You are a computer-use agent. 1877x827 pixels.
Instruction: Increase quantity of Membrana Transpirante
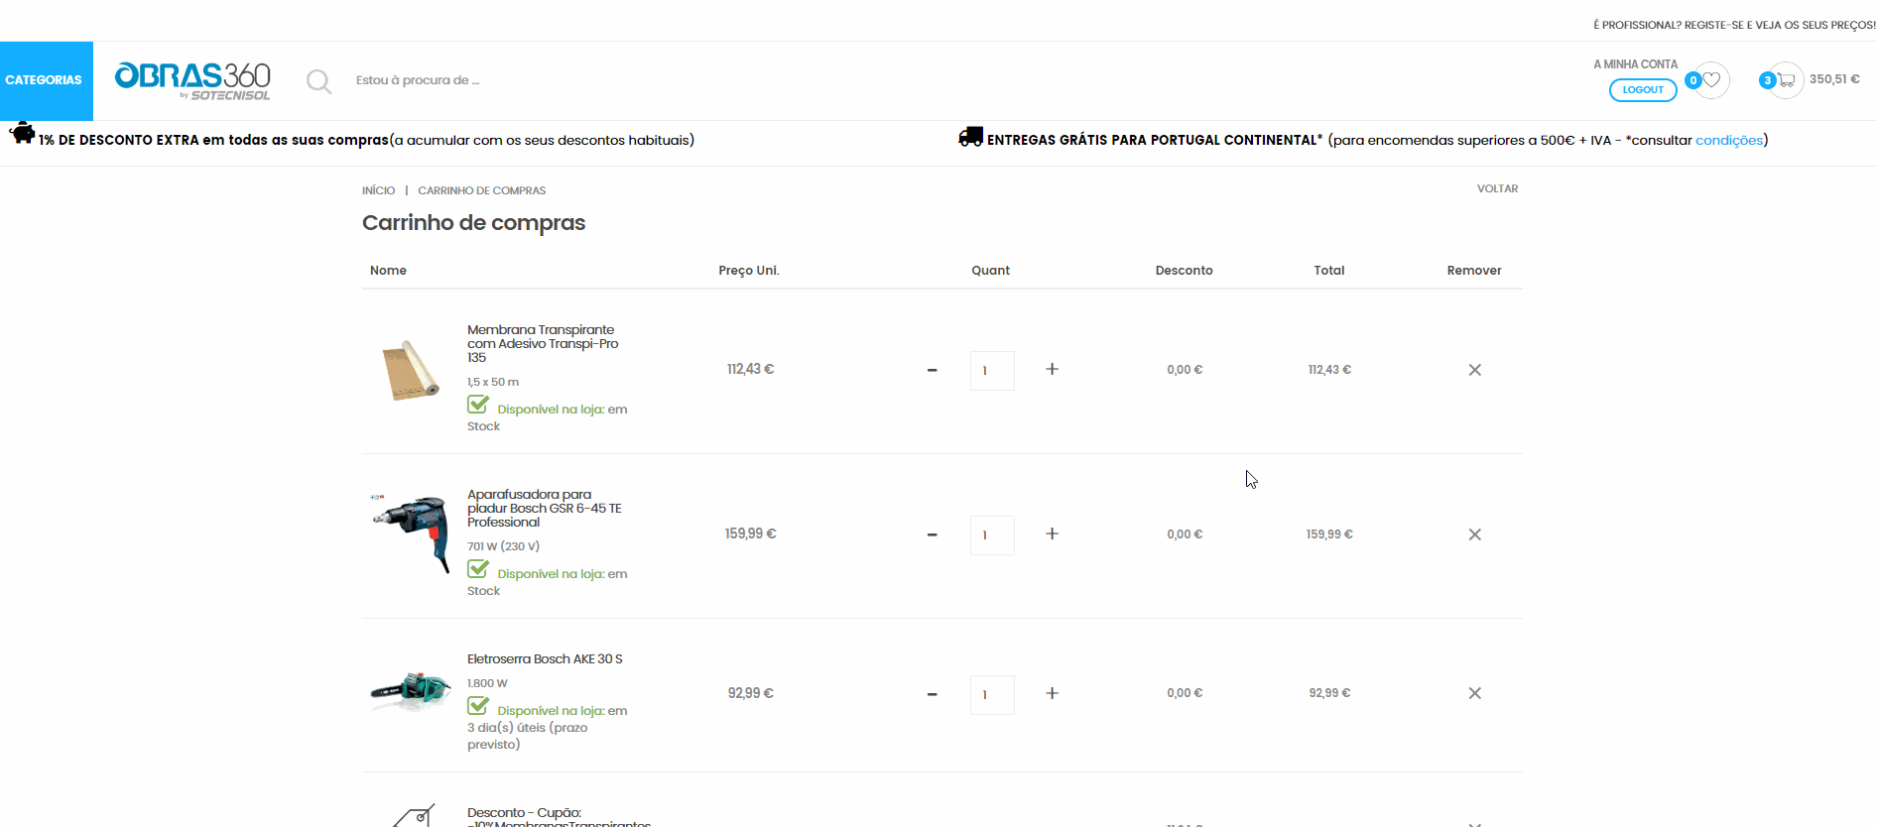click(1053, 369)
